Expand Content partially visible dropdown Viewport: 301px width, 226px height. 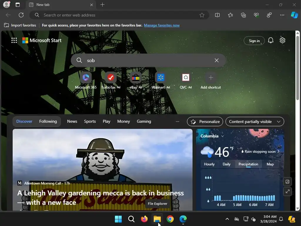point(255,122)
